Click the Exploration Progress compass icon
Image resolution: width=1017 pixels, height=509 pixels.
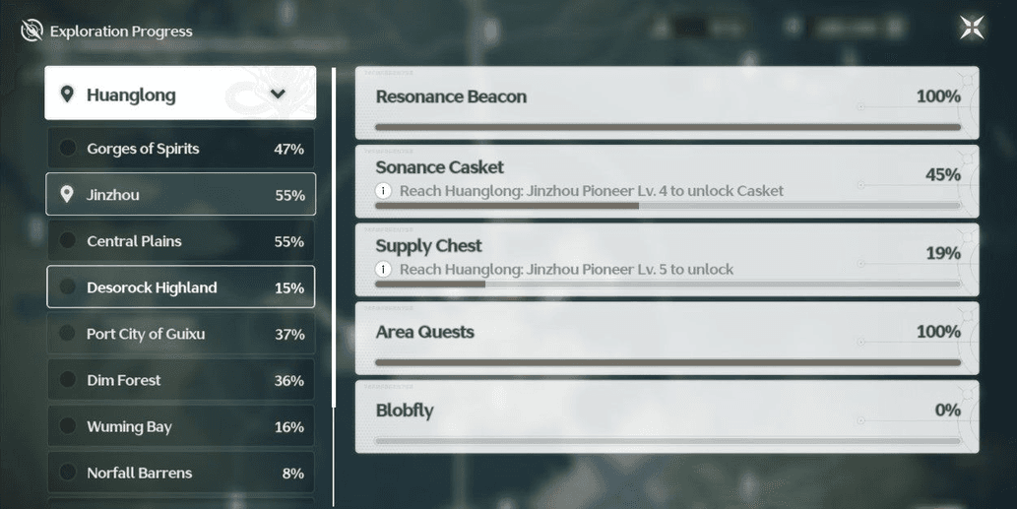coord(32,31)
